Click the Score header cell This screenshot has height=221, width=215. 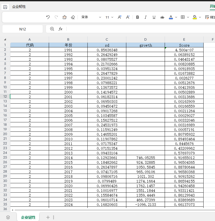pyautogui.click(x=184, y=45)
